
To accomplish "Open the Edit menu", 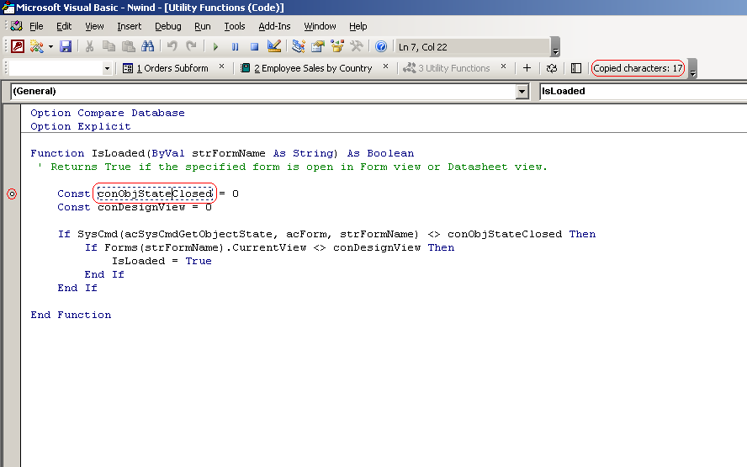I will [x=64, y=26].
